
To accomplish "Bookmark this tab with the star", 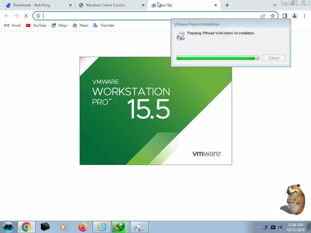I will 273,16.
